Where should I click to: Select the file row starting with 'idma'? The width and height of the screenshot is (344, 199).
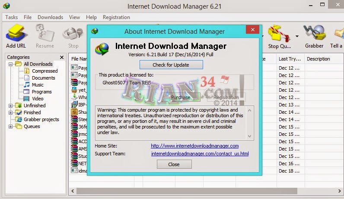(79, 171)
